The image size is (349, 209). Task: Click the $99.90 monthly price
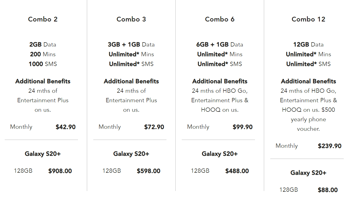[x=242, y=127]
